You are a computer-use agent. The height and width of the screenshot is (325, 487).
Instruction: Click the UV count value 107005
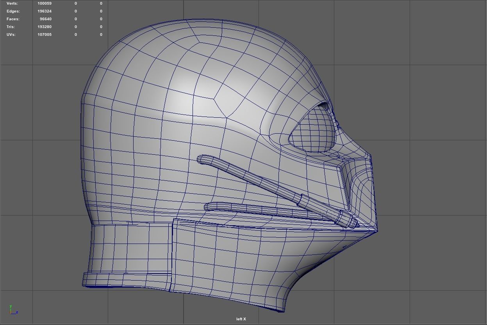click(x=45, y=35)
